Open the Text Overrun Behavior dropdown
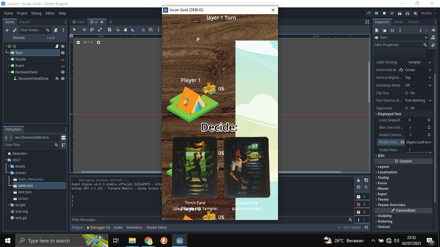This screenshot has width=440, height=247. (x=418, y=100)
